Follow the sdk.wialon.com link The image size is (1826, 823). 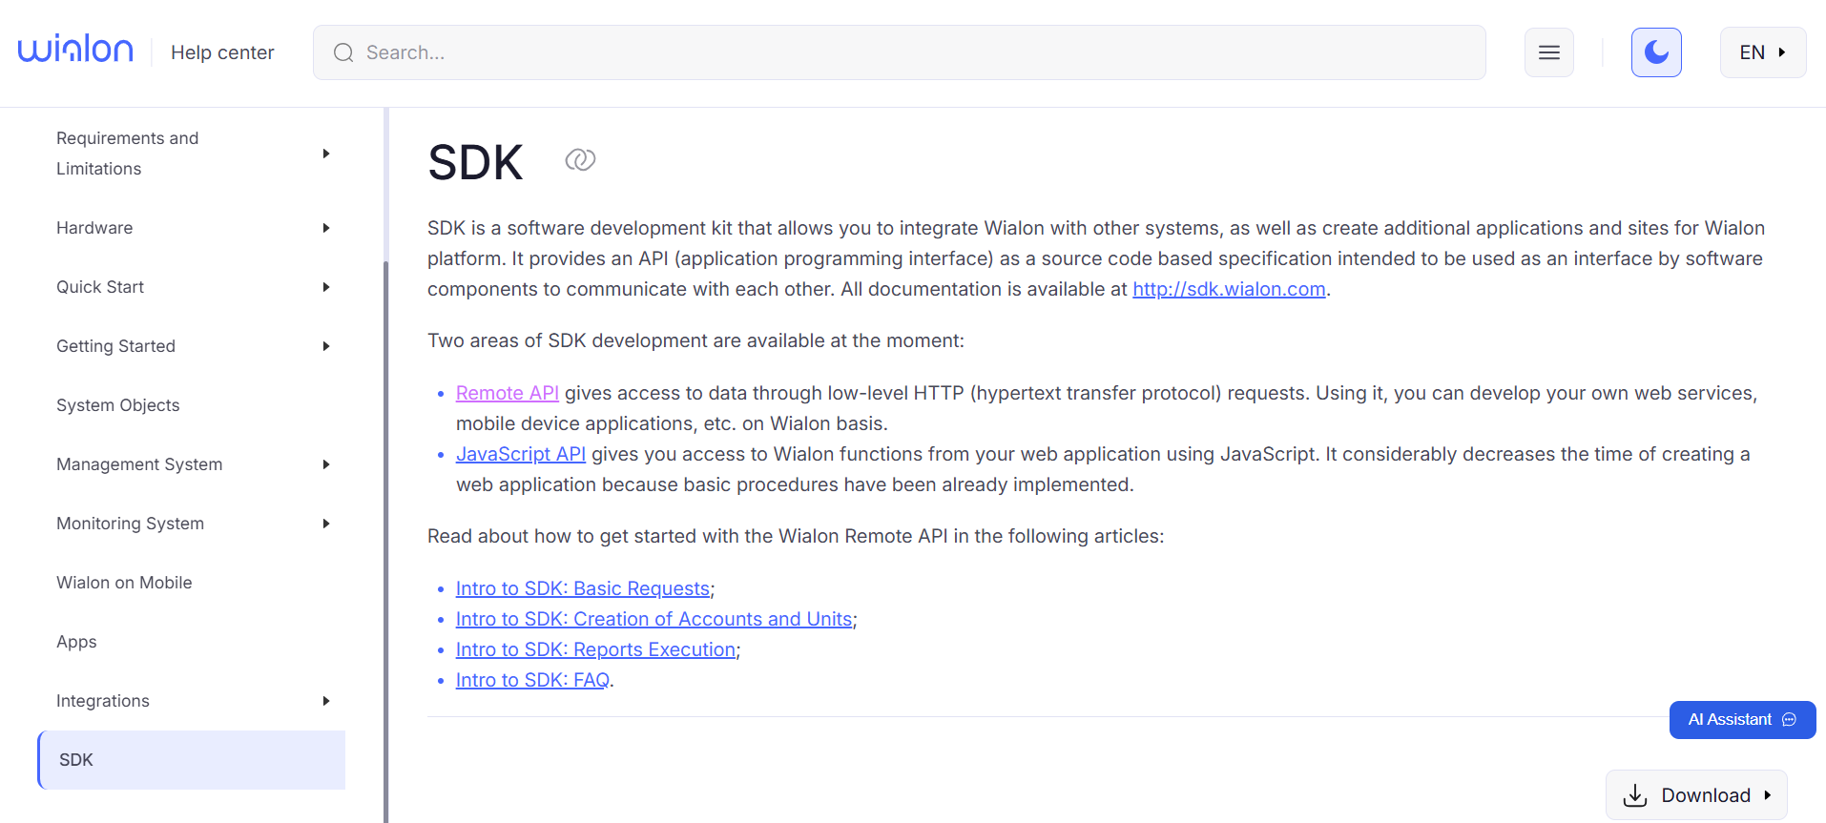[x=1229, y=289]
